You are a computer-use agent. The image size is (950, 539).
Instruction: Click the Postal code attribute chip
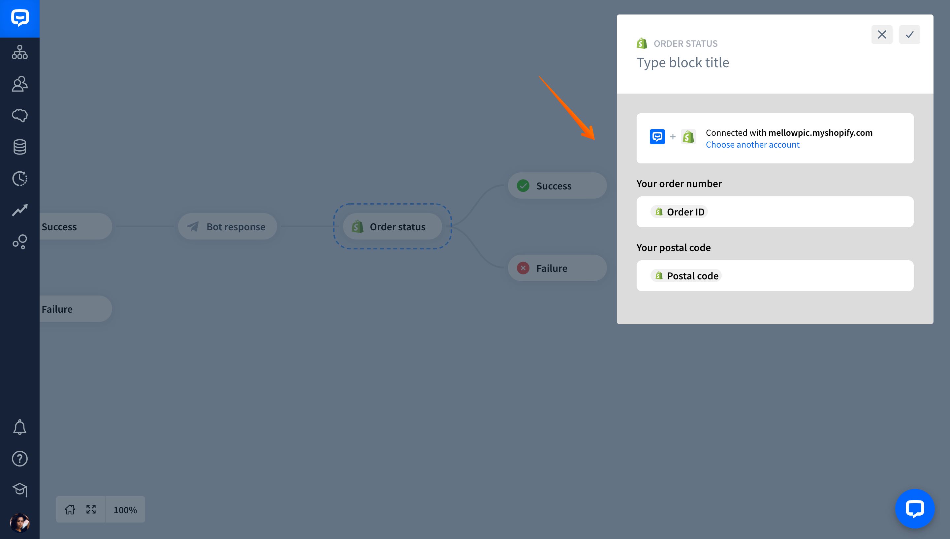pyautogui.click(x=686, y=276)
